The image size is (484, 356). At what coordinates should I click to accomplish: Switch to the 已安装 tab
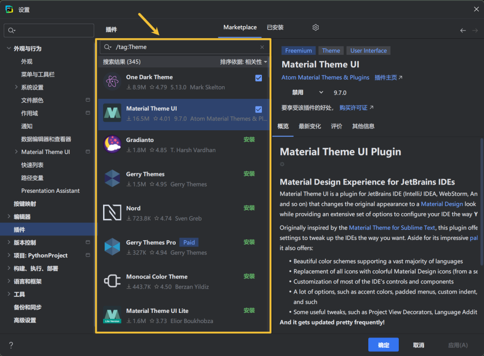coord(275,28)
